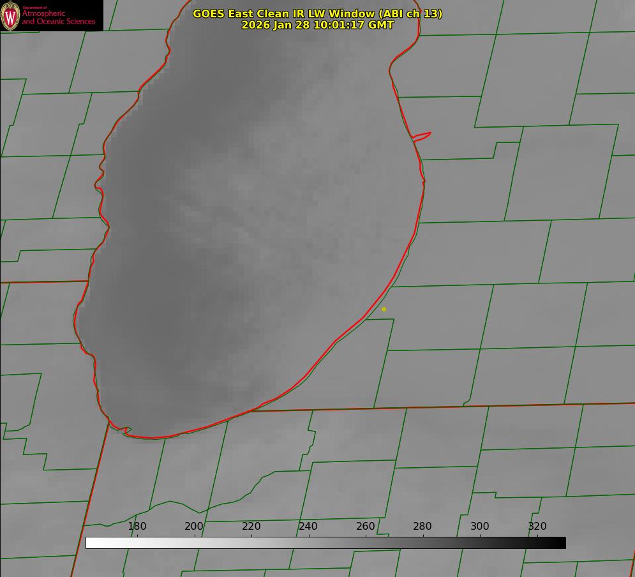Click the 'Atmospheric and Oceanic Sciences' department text
The width and height of the screenshot is (635, 577).
click(x=58, y=17)
